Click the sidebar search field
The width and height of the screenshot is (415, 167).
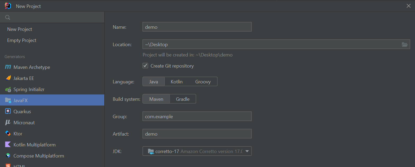[52, 17]
